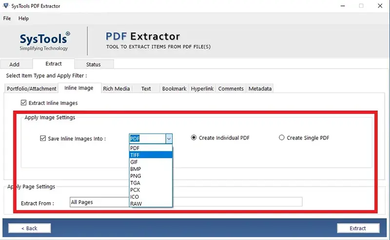The image size is (390, 240).
Task: Click the Back button
Action: click(x=30, y=228)
